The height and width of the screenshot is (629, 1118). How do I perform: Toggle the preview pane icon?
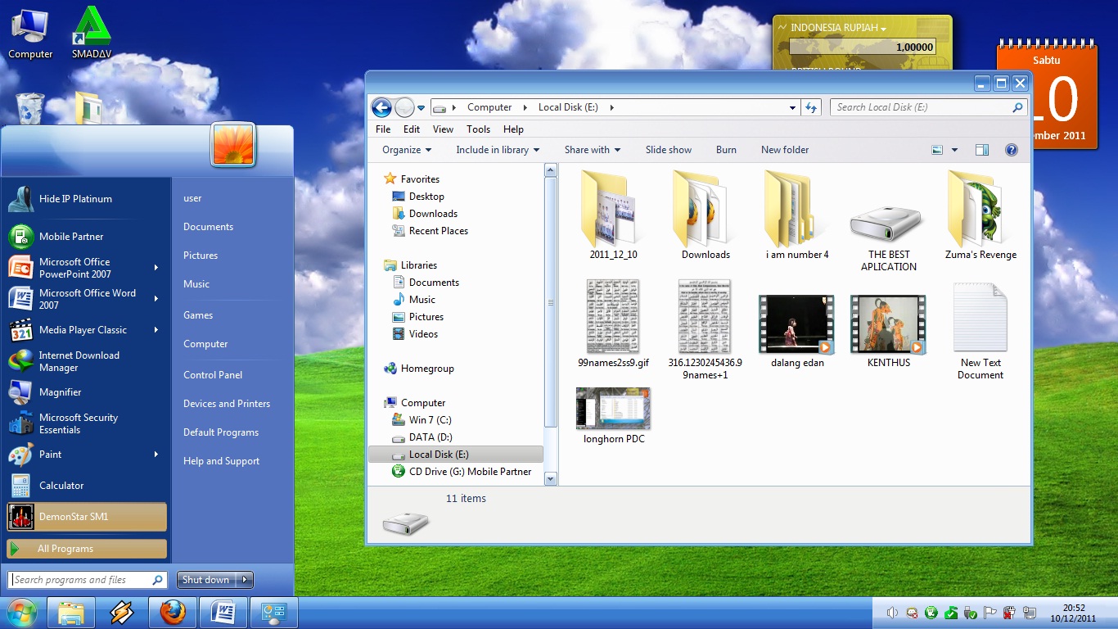coord(982,150)
